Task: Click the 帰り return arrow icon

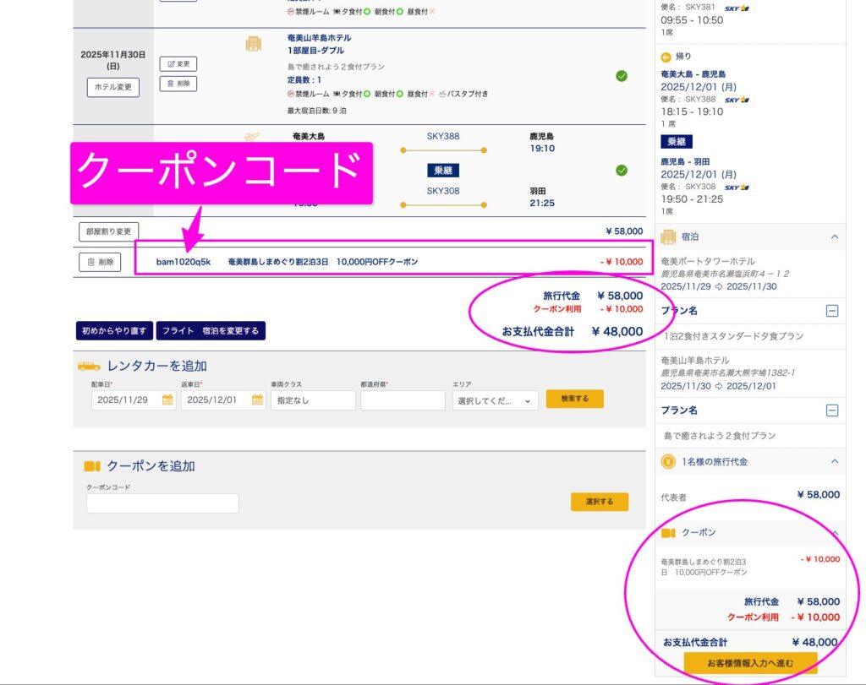Action: (666, 57)
